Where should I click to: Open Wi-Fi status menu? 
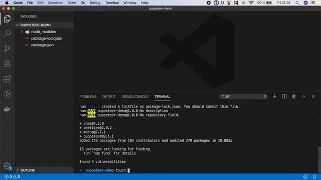tap(251, 2)
